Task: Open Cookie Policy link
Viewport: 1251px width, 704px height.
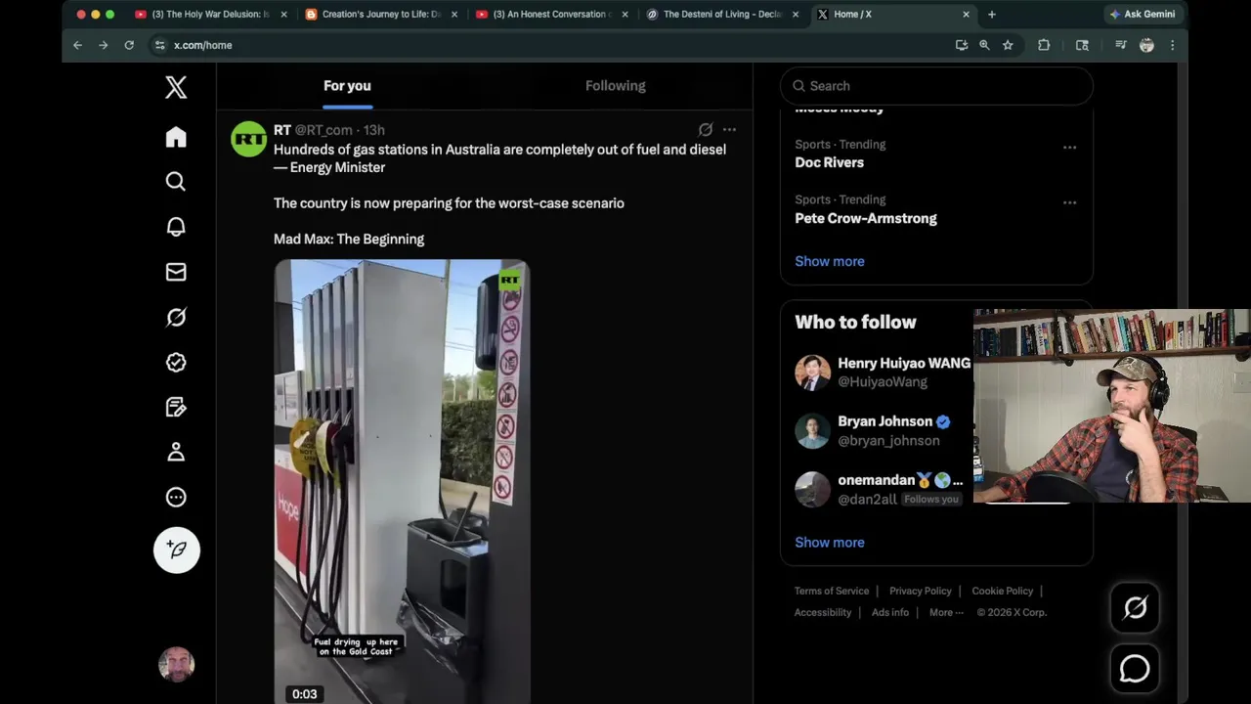Action: pyautogui.click(x=1003, y=591)
